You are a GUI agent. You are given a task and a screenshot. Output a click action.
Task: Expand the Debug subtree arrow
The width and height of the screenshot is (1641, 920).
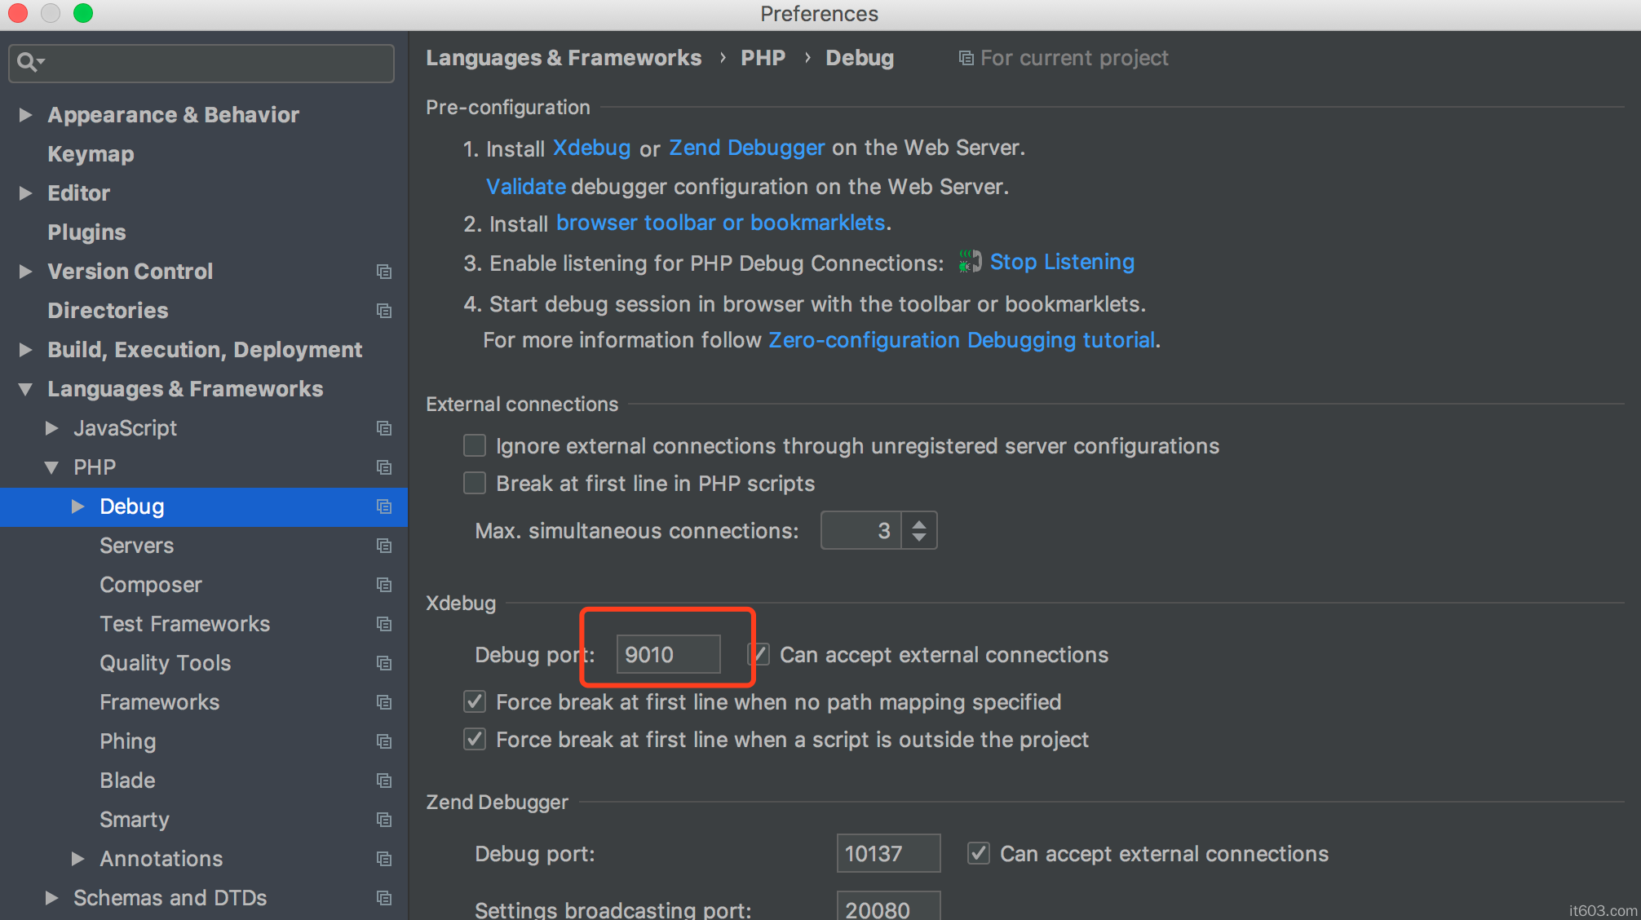[78, 506]
